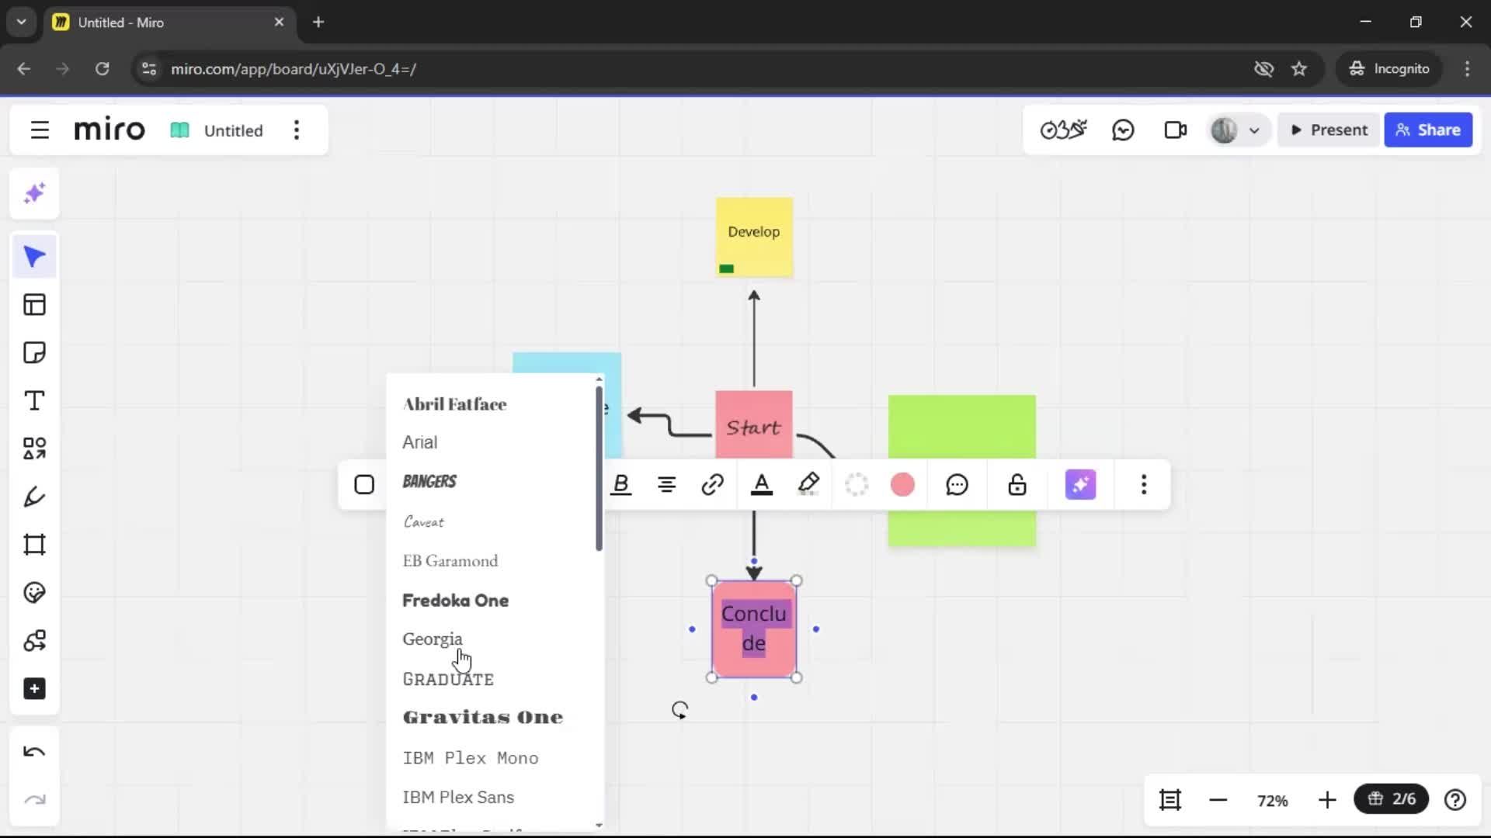Change shape type via square icon
Image resolution: width=1491 pixels, height=838 pixels.
(x=364, y=485)
